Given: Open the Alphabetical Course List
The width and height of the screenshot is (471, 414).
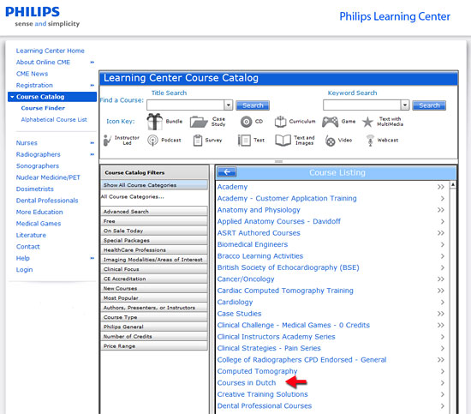Looking at the screenshot, I should (54, 120).
